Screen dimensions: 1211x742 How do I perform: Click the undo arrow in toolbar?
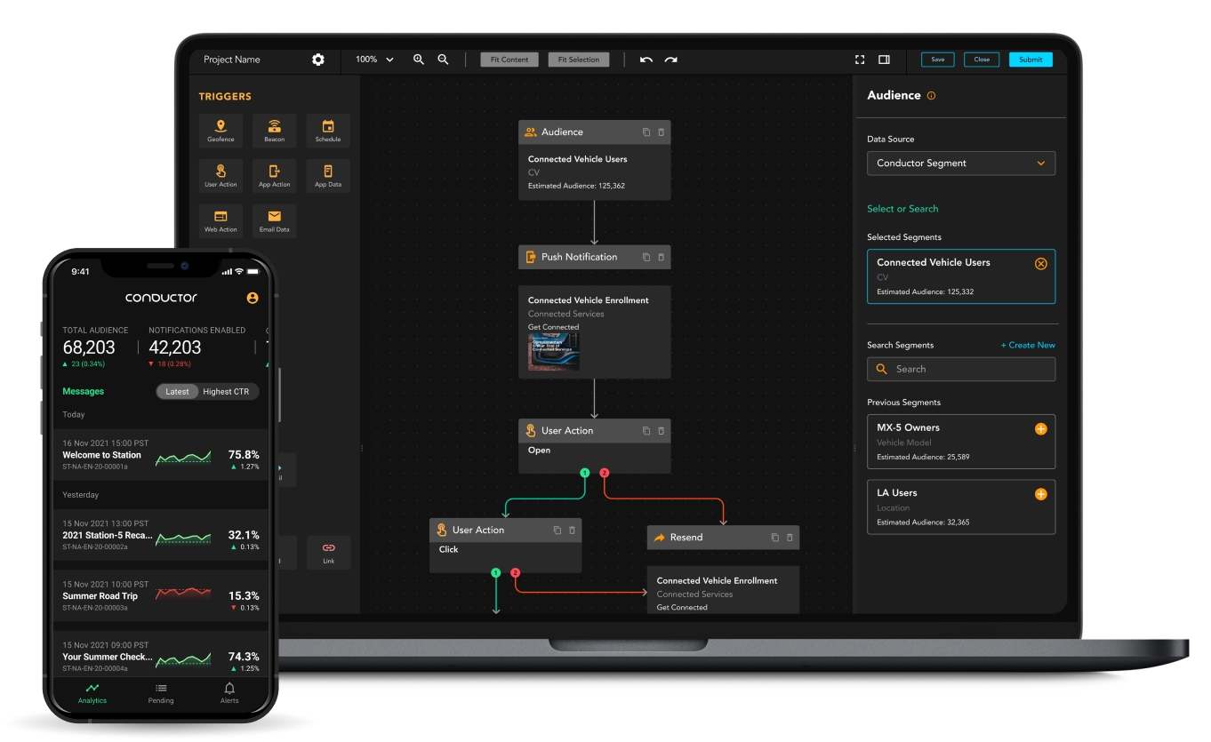tap(646, 60)
